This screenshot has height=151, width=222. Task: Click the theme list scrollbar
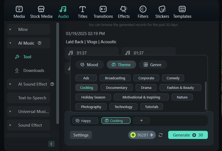click(206, 96)
